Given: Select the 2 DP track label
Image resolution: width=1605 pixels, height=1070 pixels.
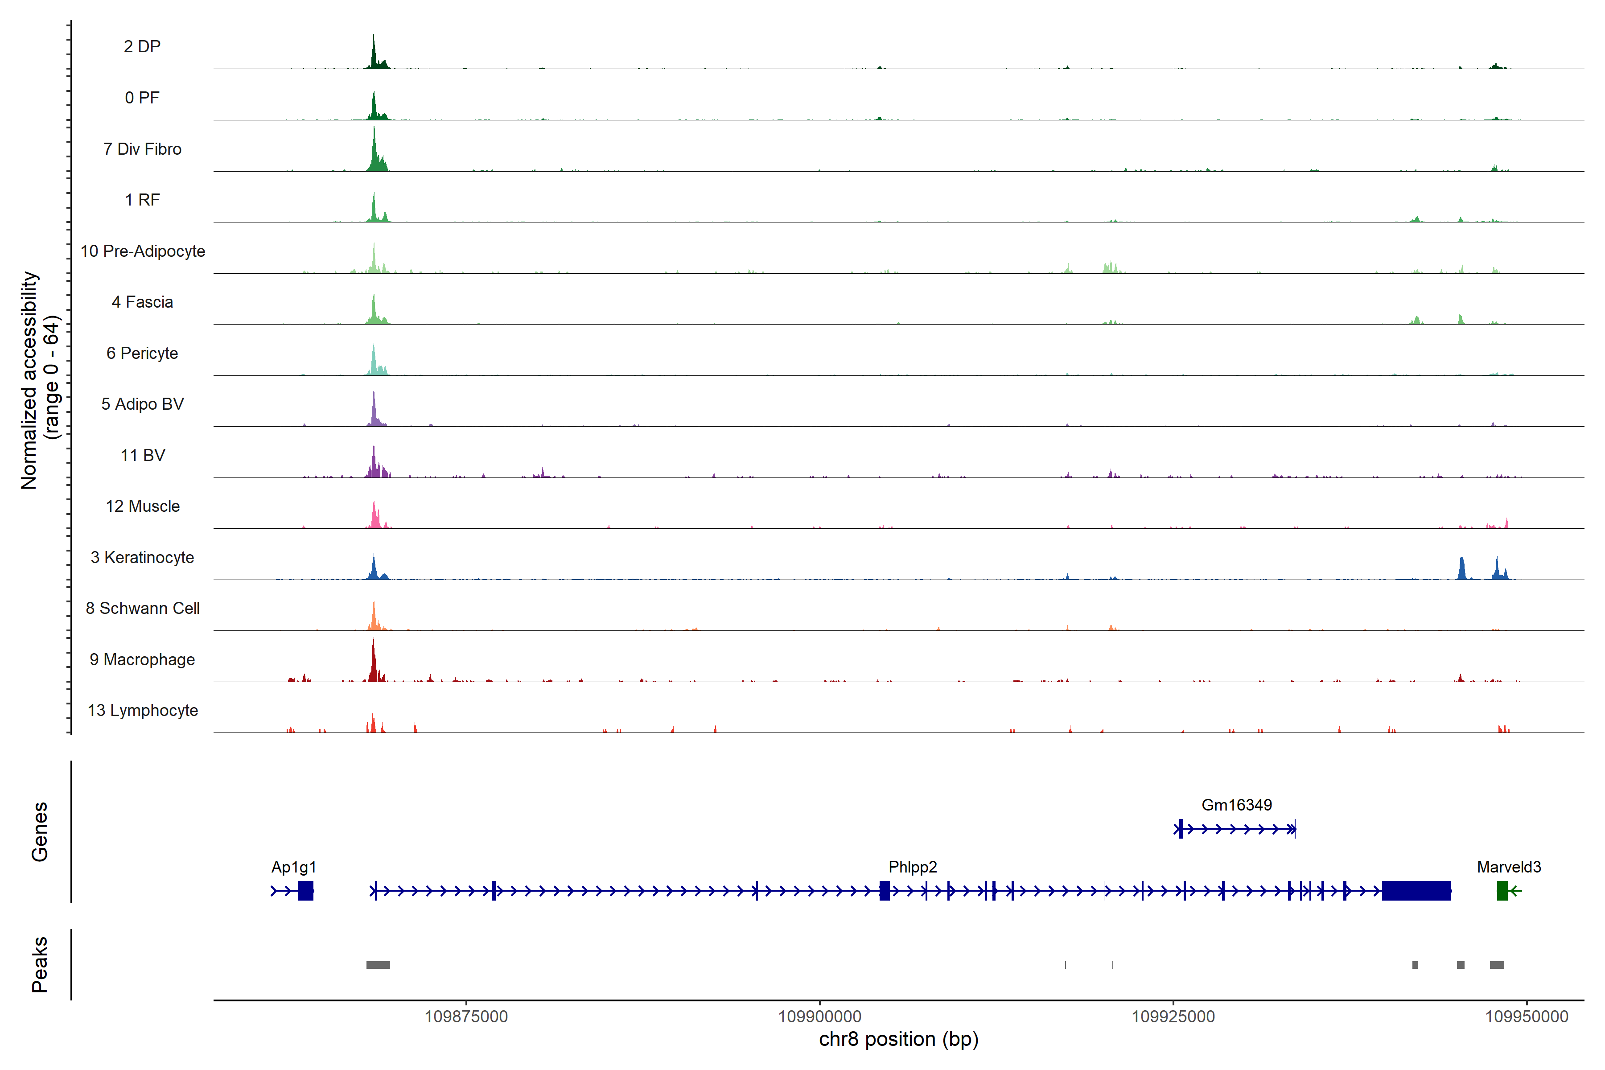Looking at the screenshot, I should click(142, 46).
